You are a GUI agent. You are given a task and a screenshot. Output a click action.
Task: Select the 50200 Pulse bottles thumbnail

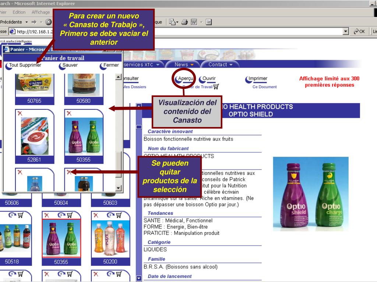[x=110, y=238]
